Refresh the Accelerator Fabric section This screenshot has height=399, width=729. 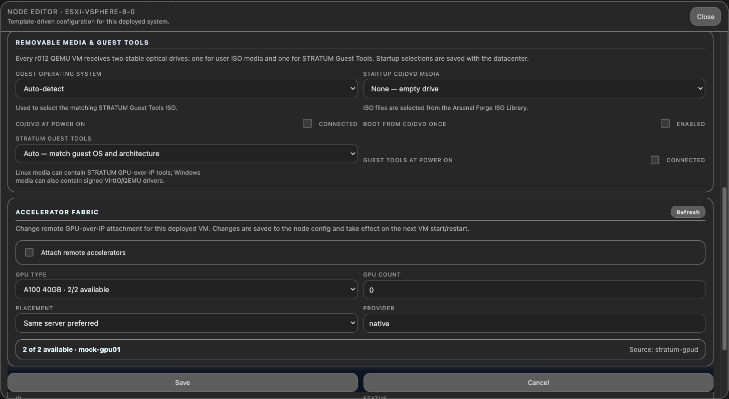[688, 212]
